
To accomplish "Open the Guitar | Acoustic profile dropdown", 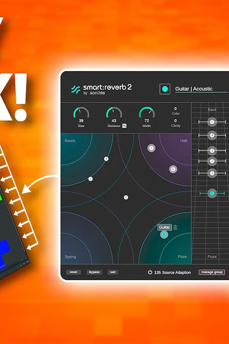I will [202, 89].
